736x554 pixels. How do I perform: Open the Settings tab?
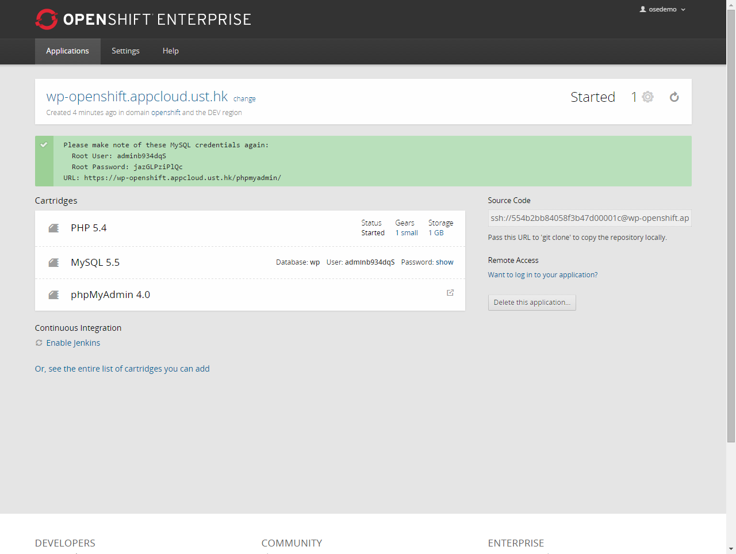[x=125, y=51]
